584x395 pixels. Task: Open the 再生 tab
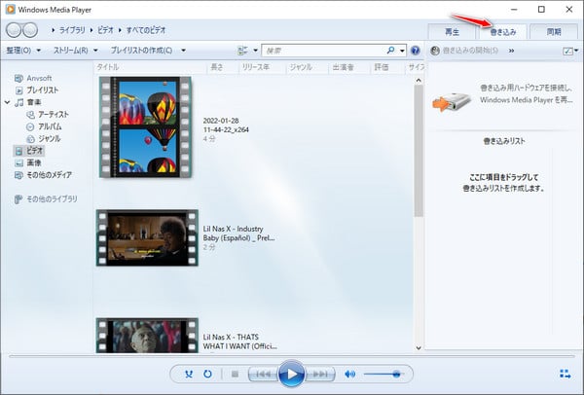(452, 32)
